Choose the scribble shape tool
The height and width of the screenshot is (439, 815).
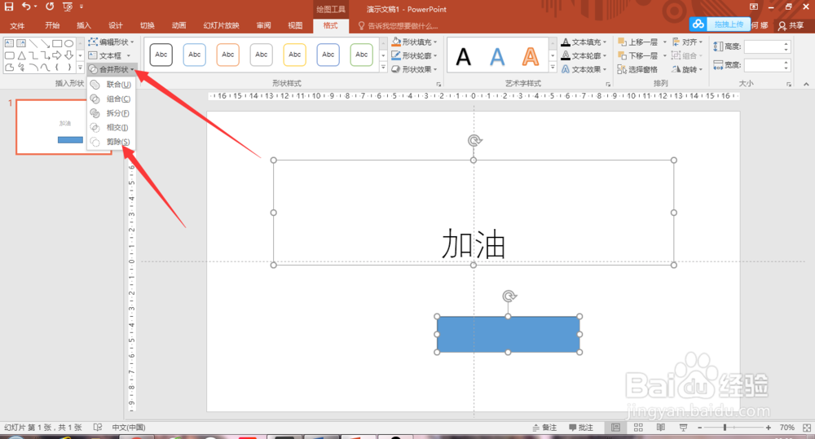coord(21,67)
